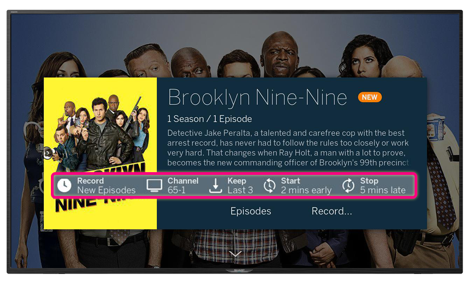The height and width of the screenshot is (283, 470).
Task: Click the circular arrows Stop icon
Action: (x=348, y=186)
